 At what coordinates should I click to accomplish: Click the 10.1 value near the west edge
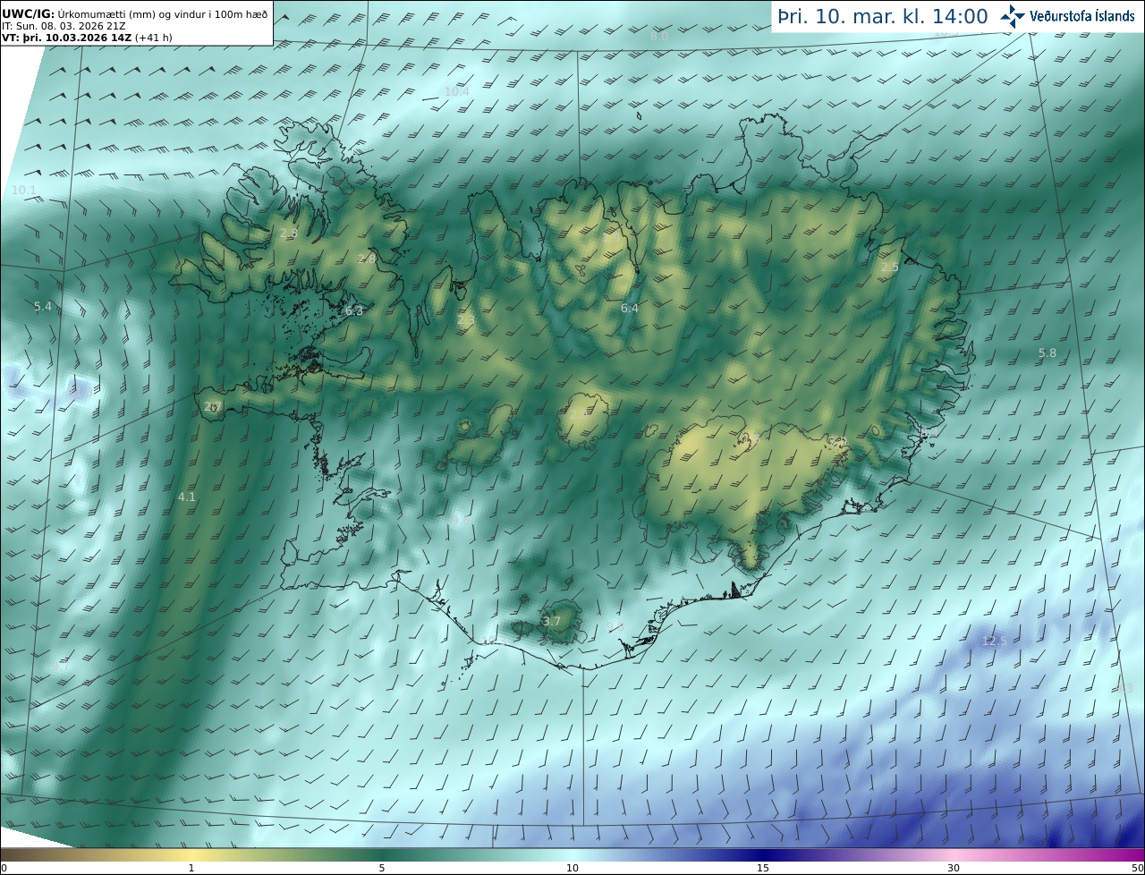pos(24,190)
